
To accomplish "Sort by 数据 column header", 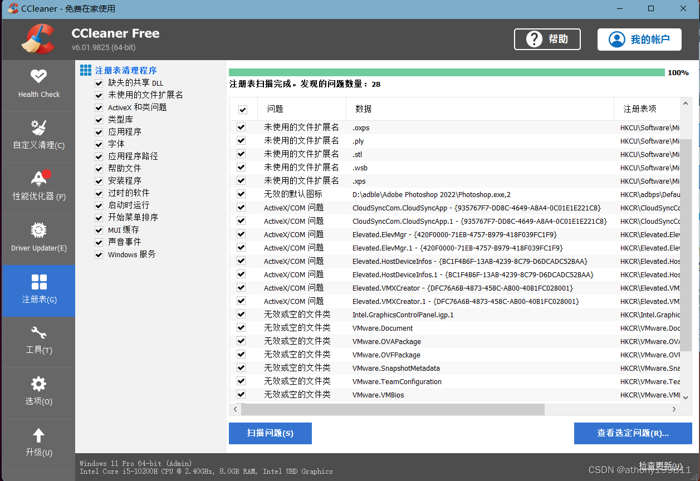I will tap(479, 109).
